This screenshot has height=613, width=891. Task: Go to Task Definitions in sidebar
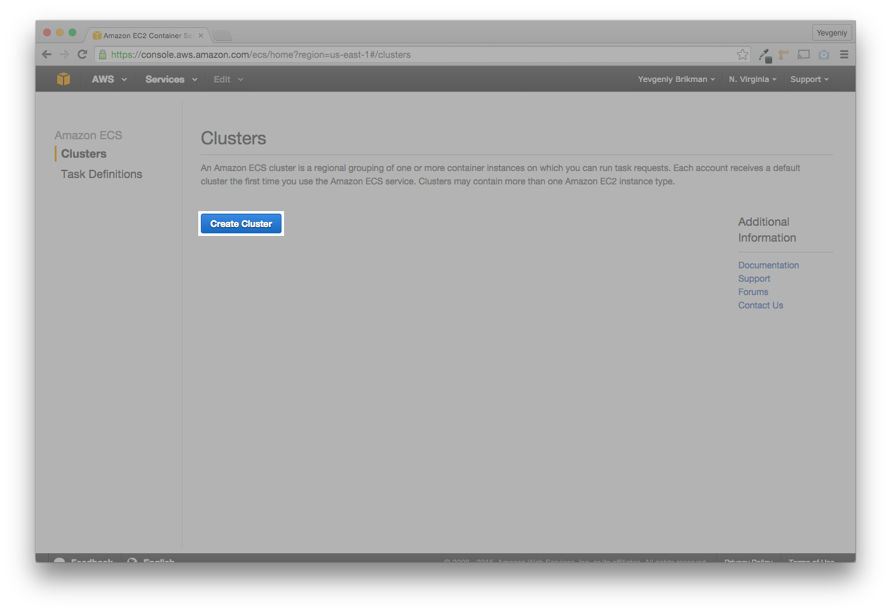point(102,174)
